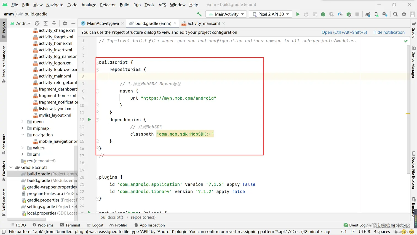Viewport: 417px width, 235px height.
Task: Click the buildscript{} breadcrumb
Action: (x=112, y=217)
